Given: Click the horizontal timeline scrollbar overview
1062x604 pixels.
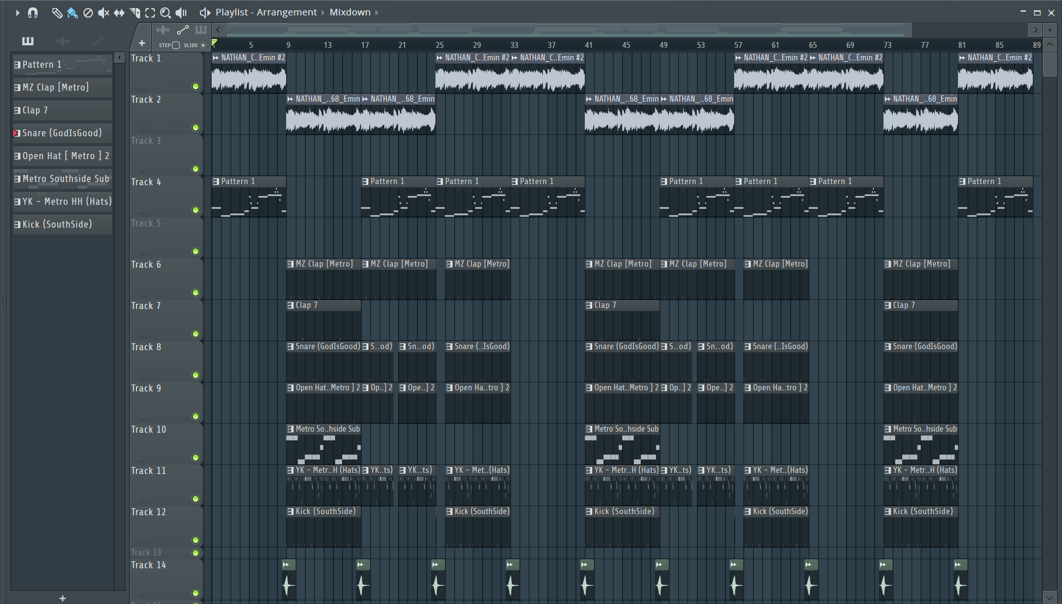Looking at the screenshot, I should tap(569, 30).
